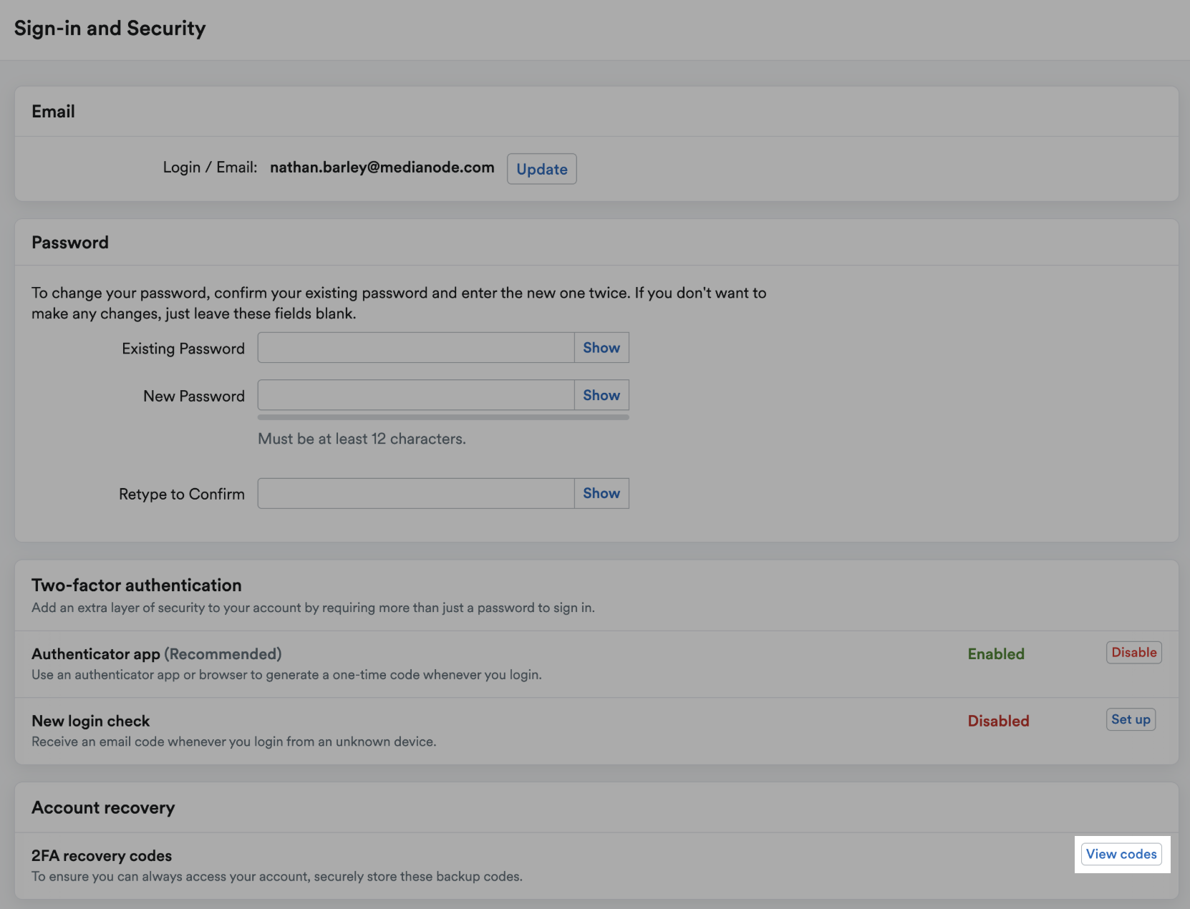Select the Email section header

[x=52, y=111]
